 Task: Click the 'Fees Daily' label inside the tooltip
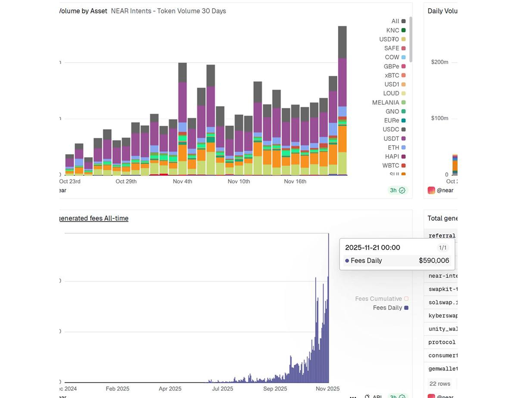pyautogui.click(x=366, y=261)
